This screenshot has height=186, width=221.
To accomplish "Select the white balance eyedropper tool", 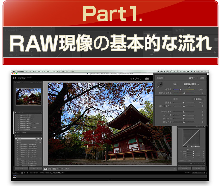I will click(x=160, y=85).
